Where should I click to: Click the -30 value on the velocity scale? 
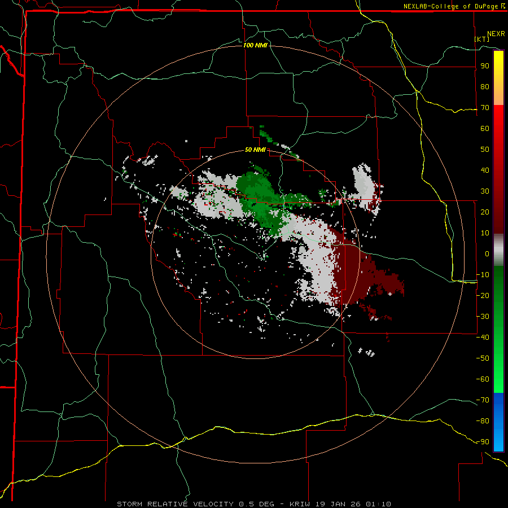coord(483,317)
